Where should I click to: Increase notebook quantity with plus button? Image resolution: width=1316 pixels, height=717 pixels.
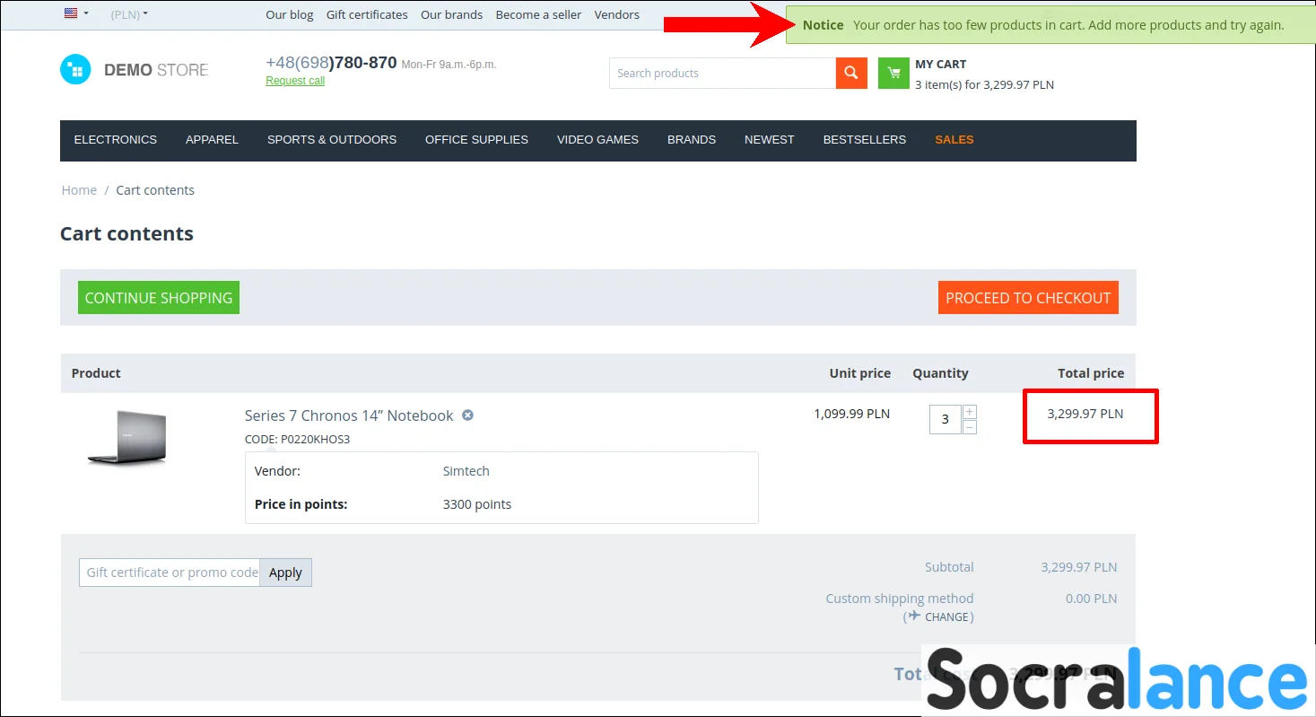click(x=970, y=412)
